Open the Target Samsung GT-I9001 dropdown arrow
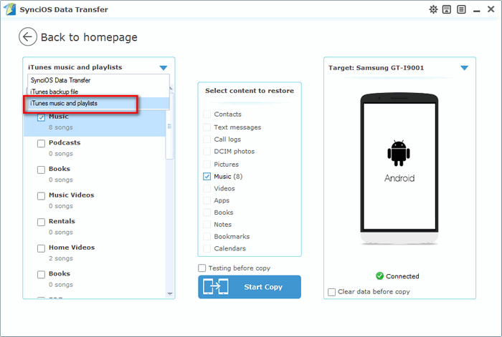The height and width of the screenshot is (337, 502). [x=464, y=68]
